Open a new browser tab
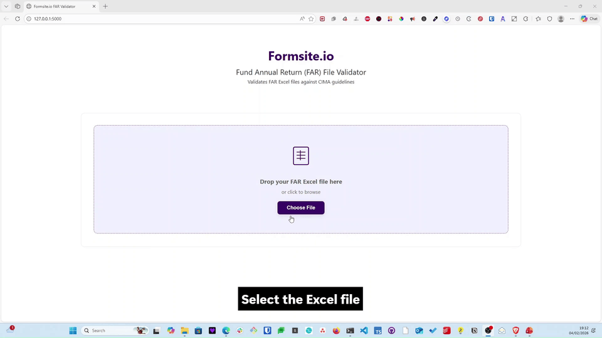 pos(105,6)
